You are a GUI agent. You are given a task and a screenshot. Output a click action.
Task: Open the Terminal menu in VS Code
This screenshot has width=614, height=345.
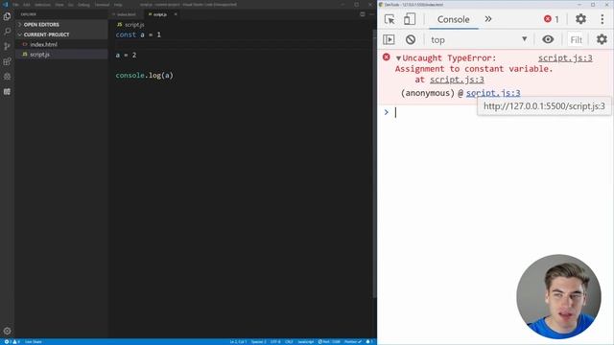pyautogui.click(x=102, y=5)
